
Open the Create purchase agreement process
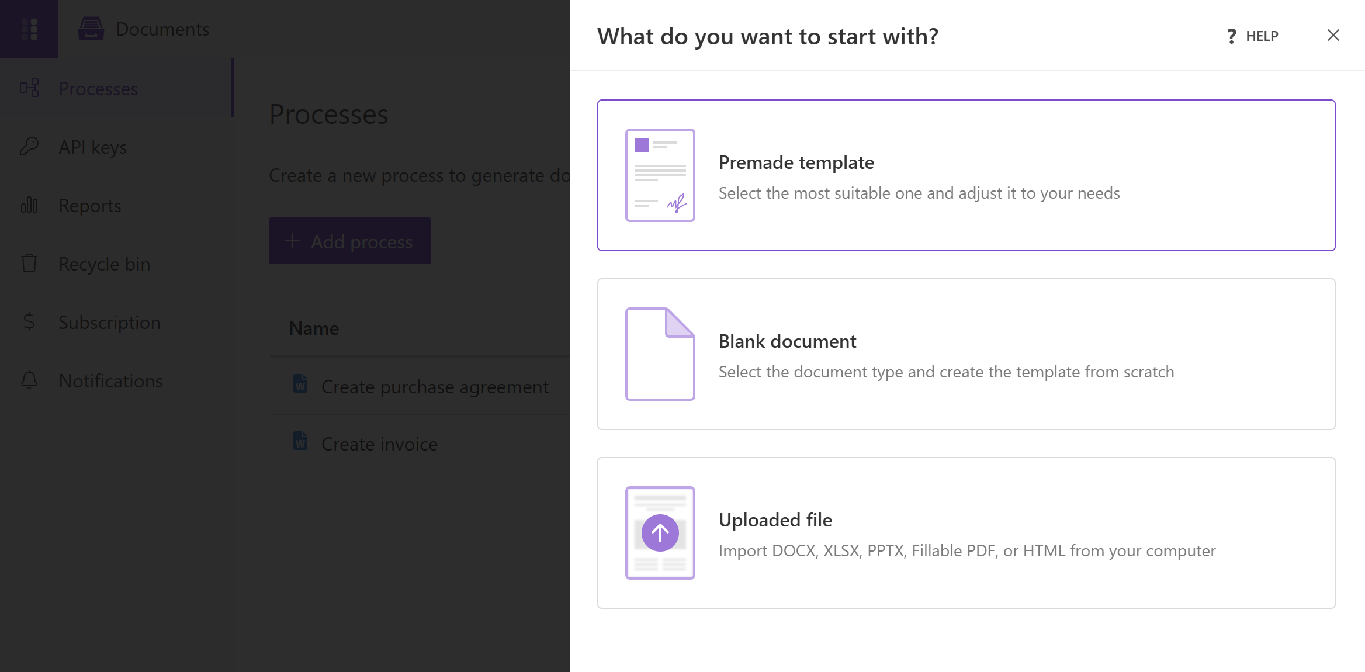pyautogui.click(x=434, y=386)
